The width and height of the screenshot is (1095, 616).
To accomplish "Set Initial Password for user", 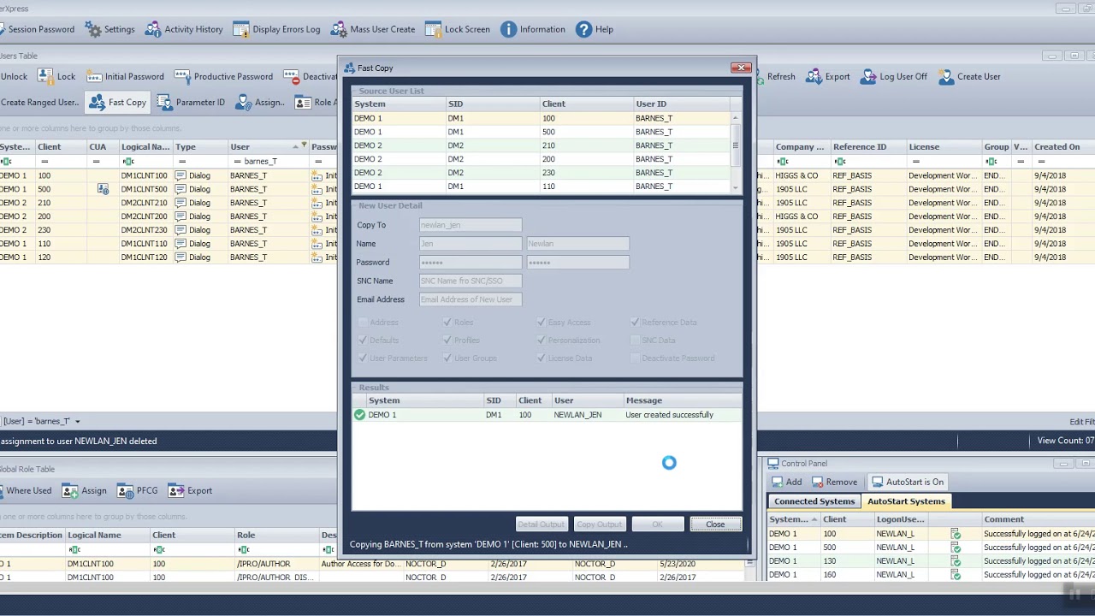I will coord(125,76).
